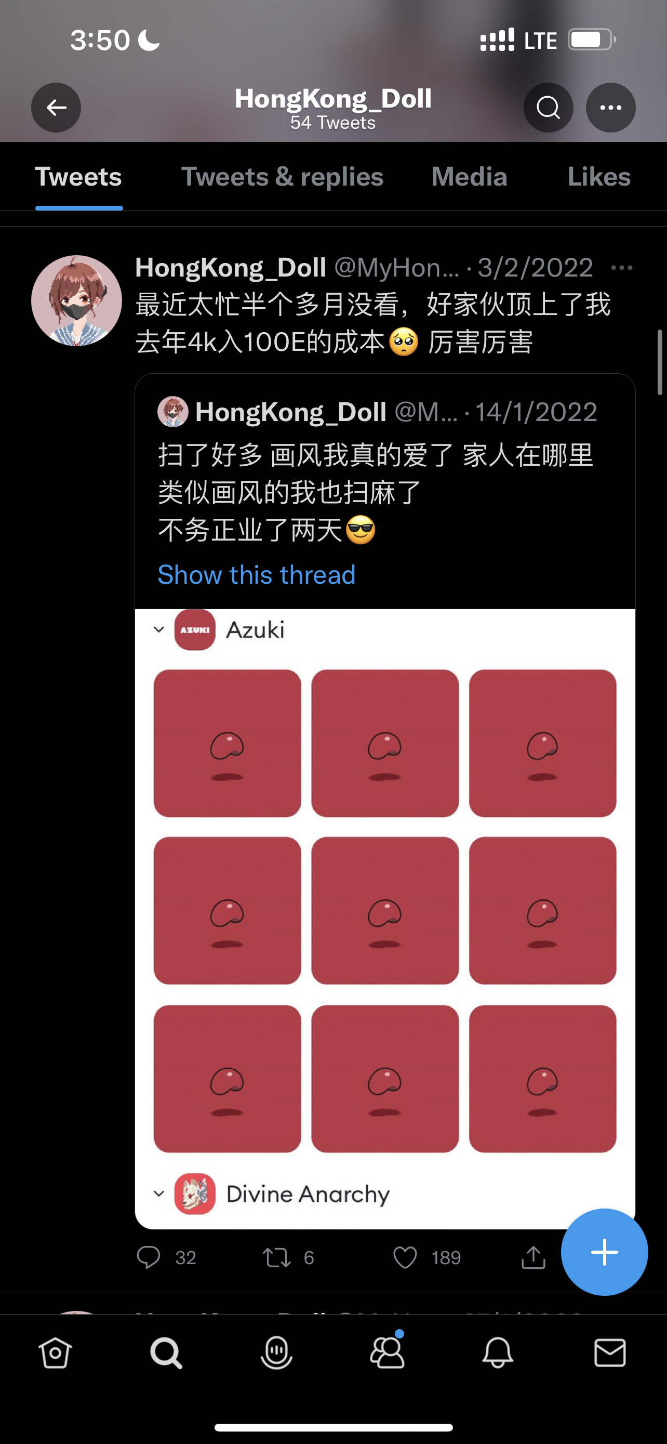Switch to the Media tab
This screenshot has width=667, height=1444.
click(x=469, y=177)
